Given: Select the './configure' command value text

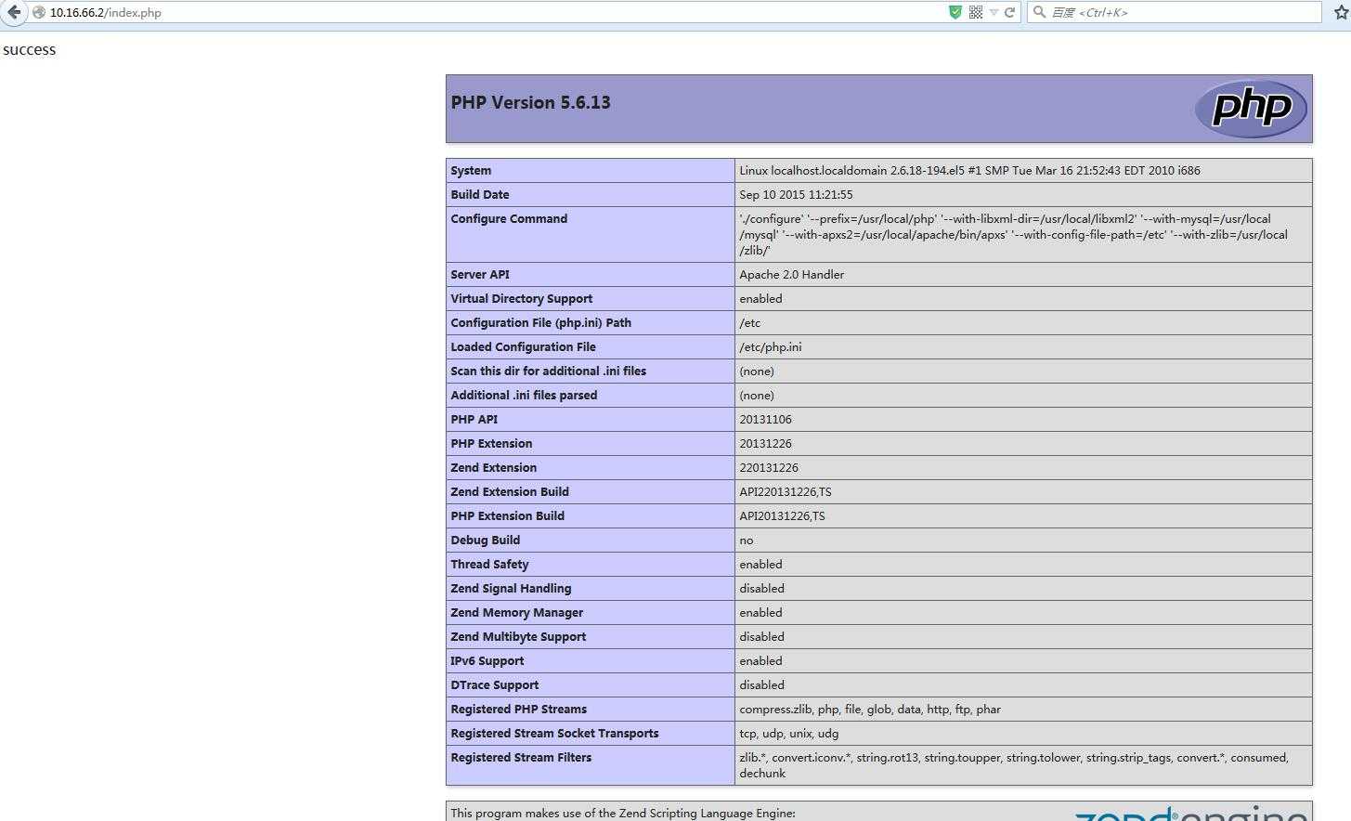Looking at the screenshot, I should (x=1014, y=235).
